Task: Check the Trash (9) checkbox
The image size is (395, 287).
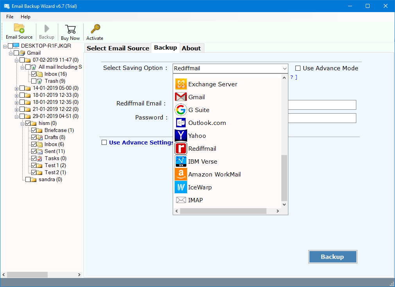Action: tap(34, 81)
